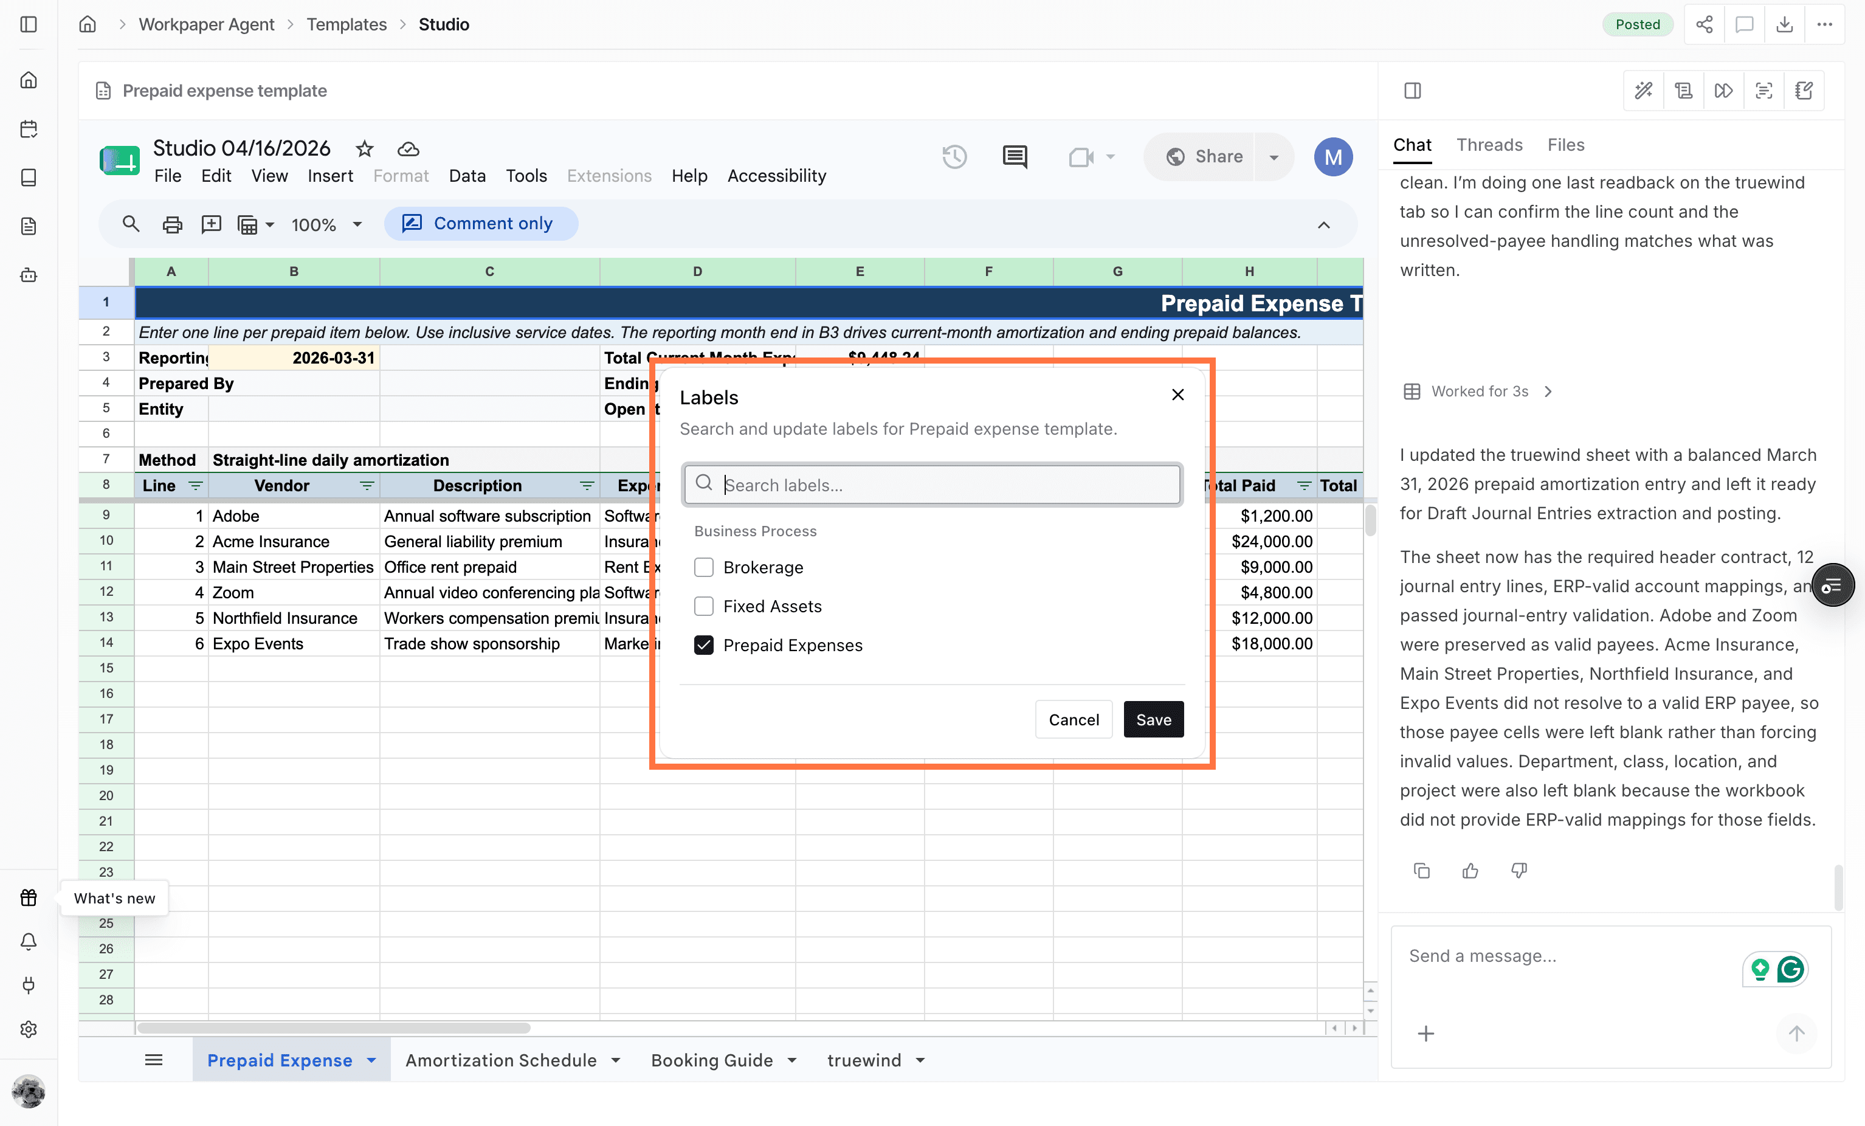Toggle the chat panel layout icon
Screen dimensions: 1865x1126
pyautogui.click(x=1412, y=91)
